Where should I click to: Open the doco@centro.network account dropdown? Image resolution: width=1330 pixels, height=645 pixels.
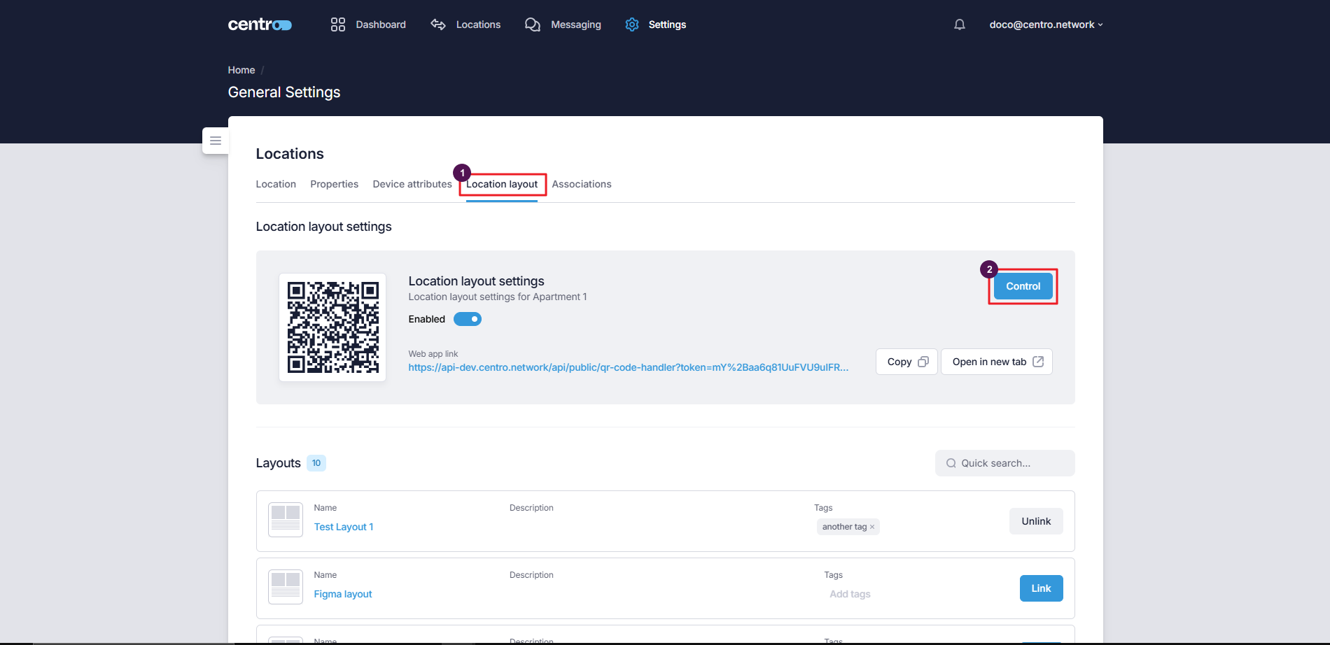(1046, 24)
